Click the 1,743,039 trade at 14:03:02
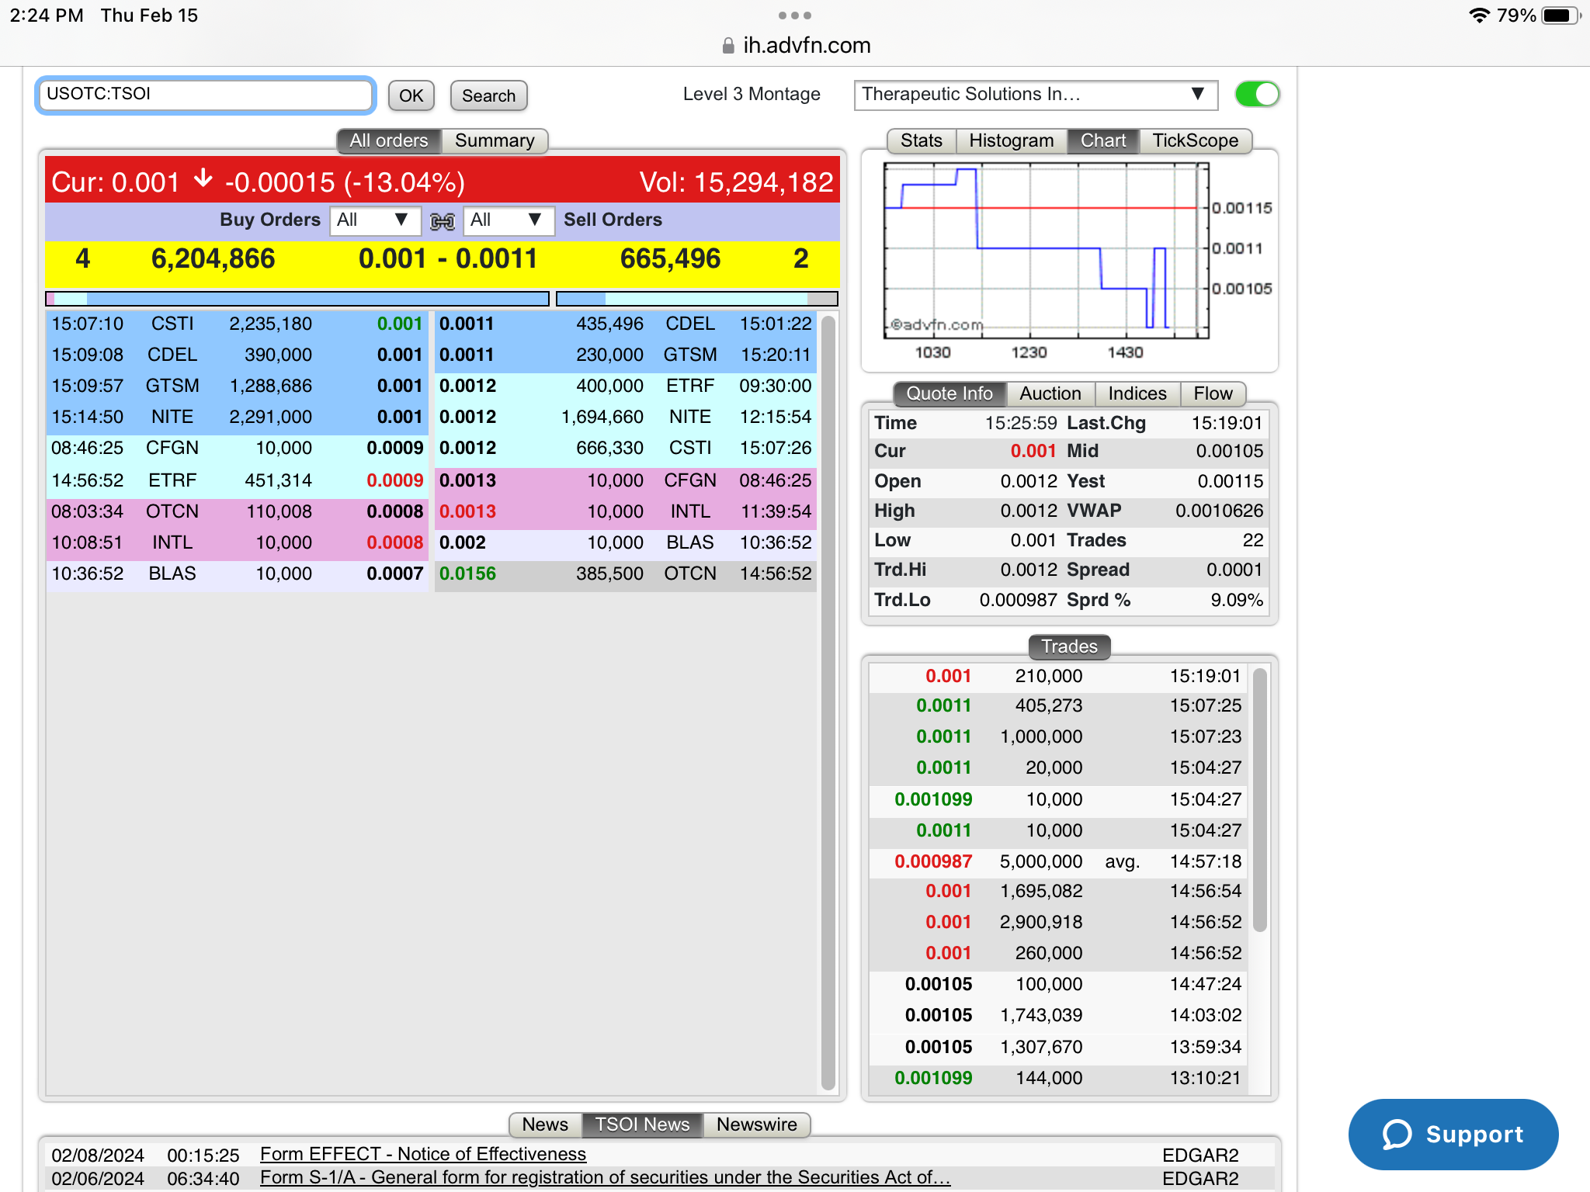The image size is (1590, 1192). coord(1058,1016)
